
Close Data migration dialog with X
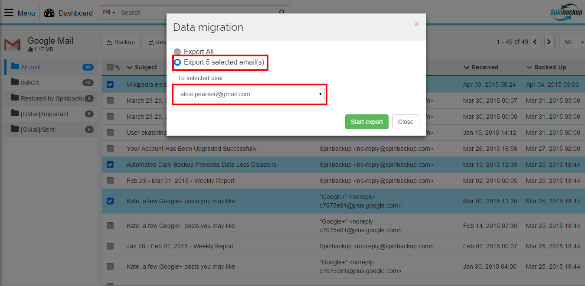417,24
